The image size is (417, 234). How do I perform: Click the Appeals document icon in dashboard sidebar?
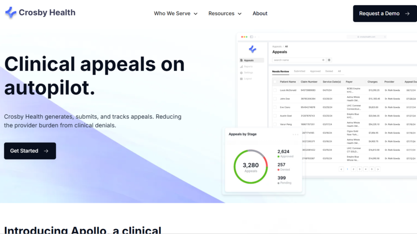pos(241,60)
